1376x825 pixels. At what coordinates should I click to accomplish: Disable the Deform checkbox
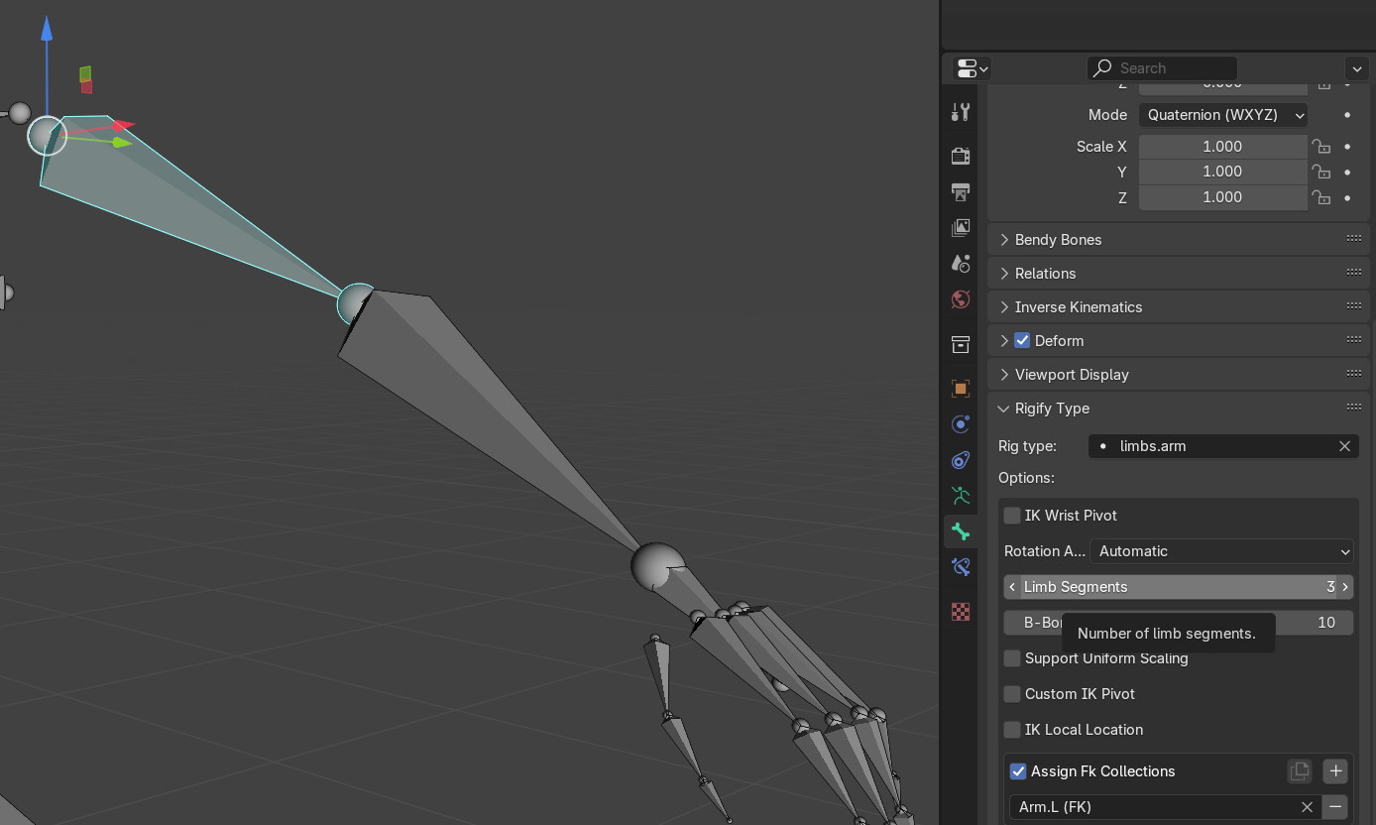1022,340
